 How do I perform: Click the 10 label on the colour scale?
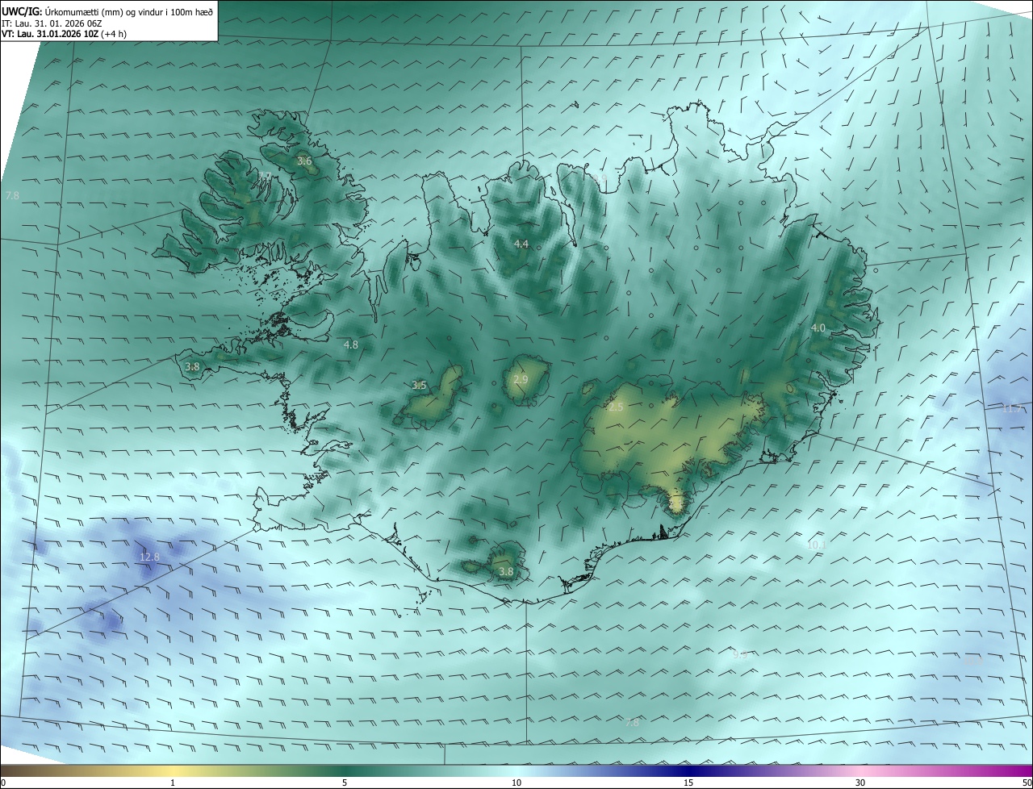click(x=516, y=783)
